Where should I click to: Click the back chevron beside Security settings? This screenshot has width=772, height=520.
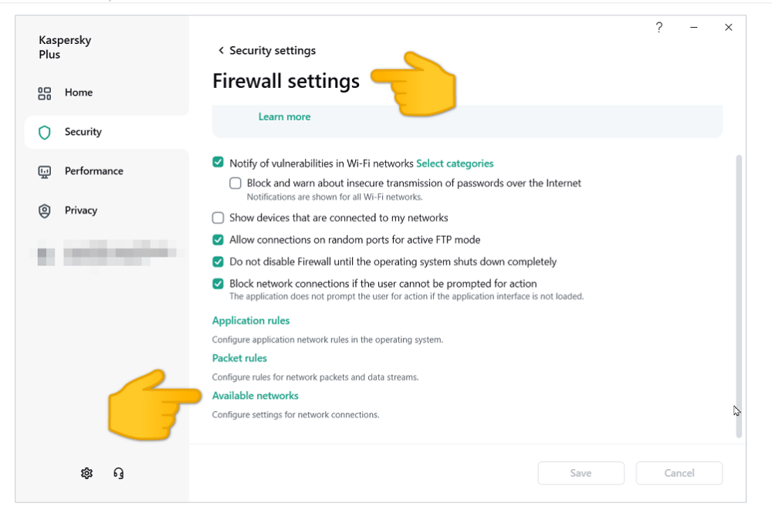point(221,51)
